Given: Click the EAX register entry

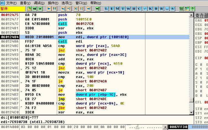Looking at the screenshot, I should tap(201, 20).
